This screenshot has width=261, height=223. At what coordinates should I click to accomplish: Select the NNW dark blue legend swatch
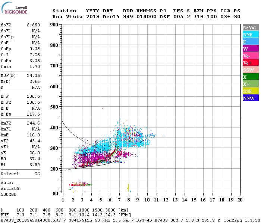click(251, 98)
